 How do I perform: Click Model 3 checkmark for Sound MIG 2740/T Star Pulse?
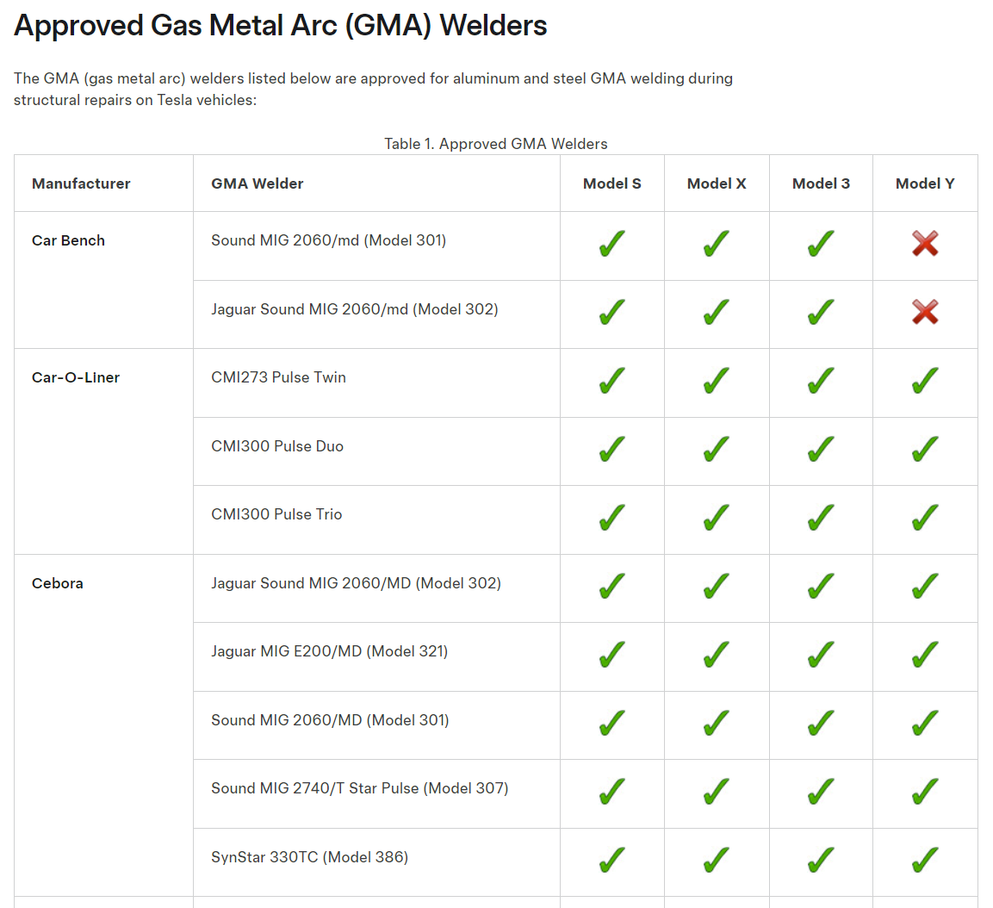click(821, 791)
